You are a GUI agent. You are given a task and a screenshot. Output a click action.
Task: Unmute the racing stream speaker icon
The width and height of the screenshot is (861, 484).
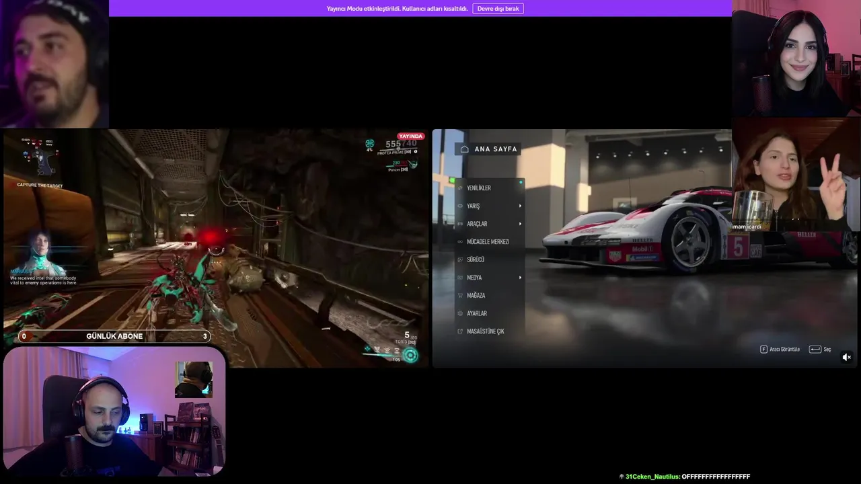tap(847, 358)
